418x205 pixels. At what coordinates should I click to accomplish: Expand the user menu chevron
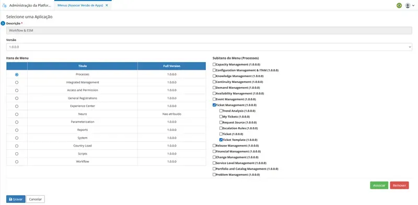coord(413,6)
